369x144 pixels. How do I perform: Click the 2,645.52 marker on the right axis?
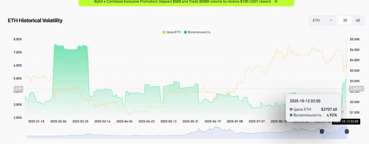356,88
